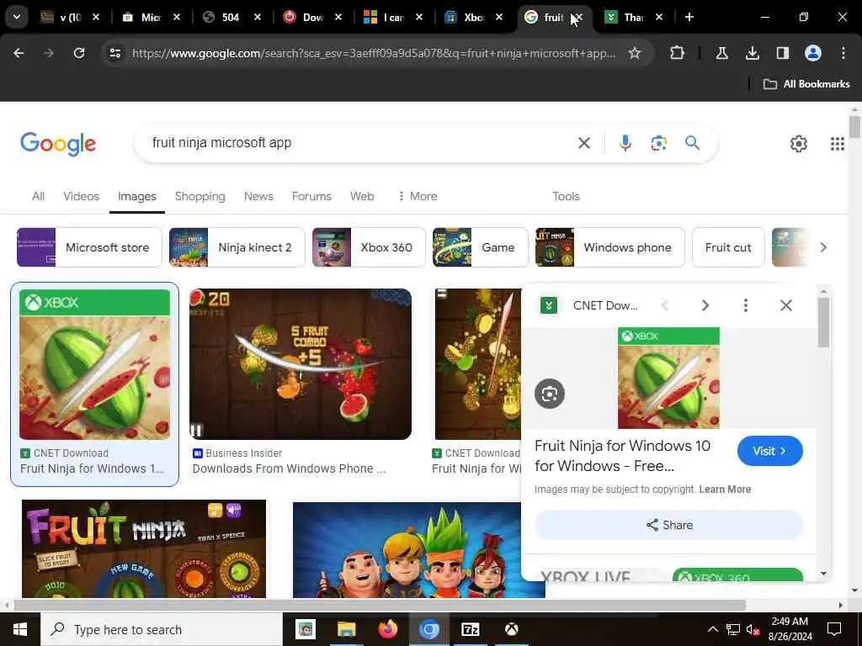862x646 pixels.
Task: Open the Chrome three-dot menu
Action: pos(843,53)
